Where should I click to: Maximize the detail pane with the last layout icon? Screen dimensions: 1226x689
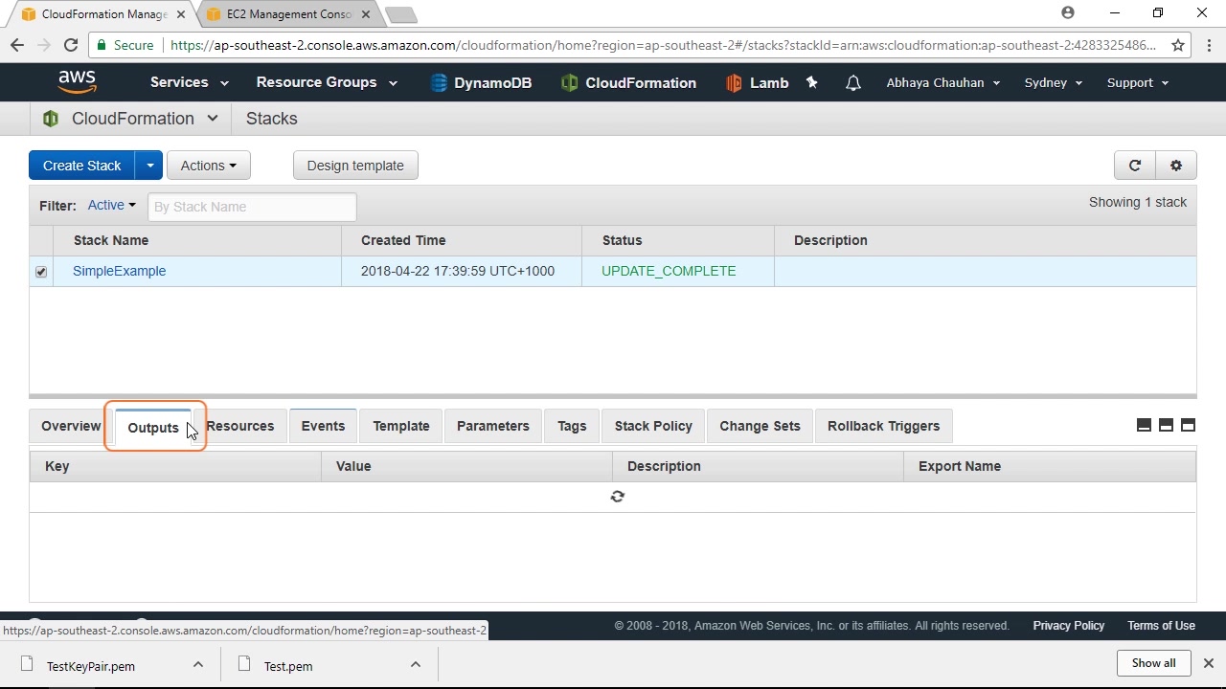pos(1188,426)
